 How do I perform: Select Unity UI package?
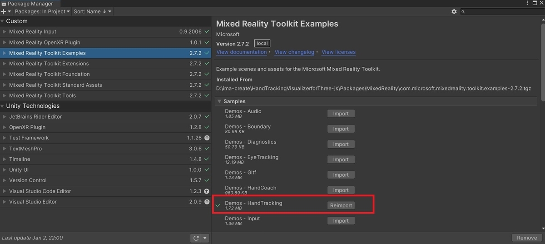pos(106,169)
